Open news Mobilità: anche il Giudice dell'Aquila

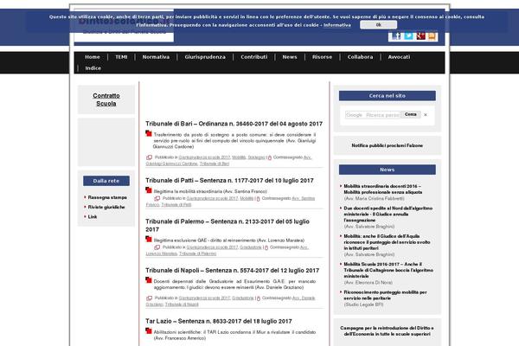[387, 242]
